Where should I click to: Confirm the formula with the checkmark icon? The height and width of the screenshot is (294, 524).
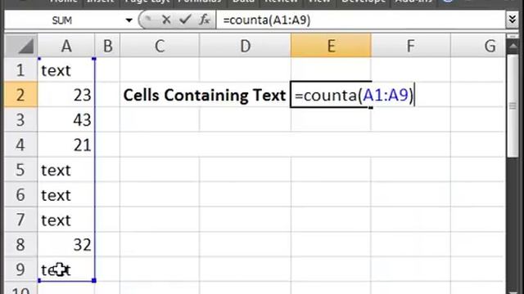pyautogui.click(x=185, y=20)
